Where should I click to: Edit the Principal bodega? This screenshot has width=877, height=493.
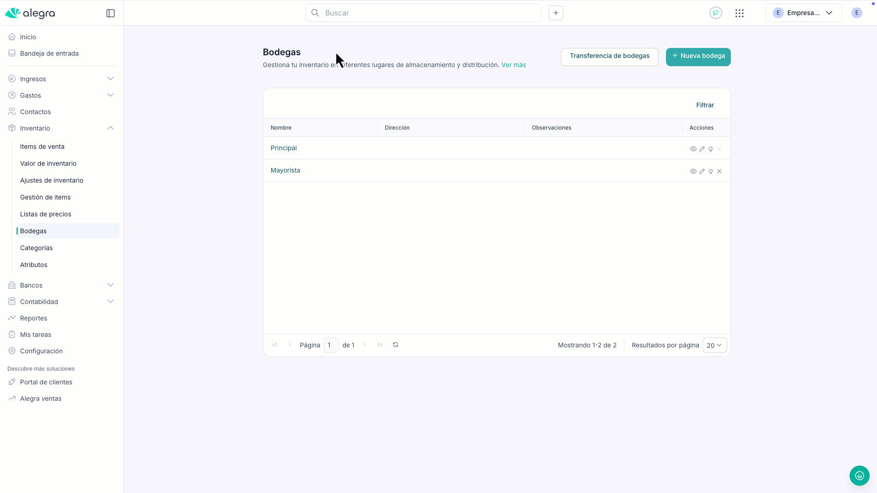click(x=702, y=149)
